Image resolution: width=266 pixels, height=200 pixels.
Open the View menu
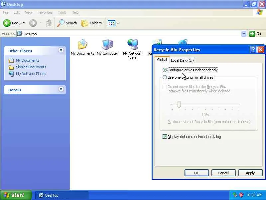coord(29,12)
